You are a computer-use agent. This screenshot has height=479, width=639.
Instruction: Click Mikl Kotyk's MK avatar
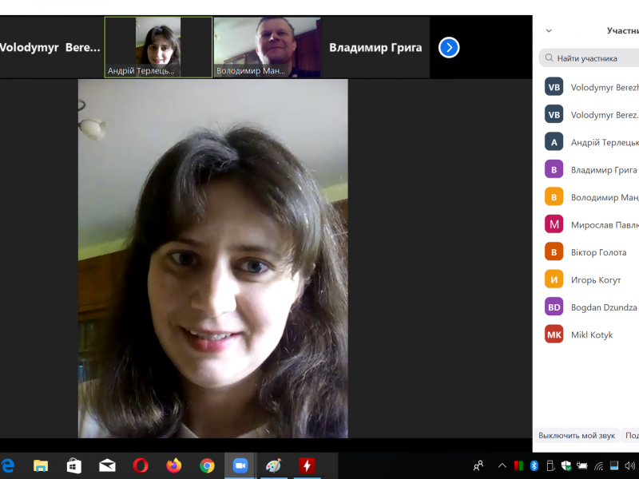pos(554,335)
